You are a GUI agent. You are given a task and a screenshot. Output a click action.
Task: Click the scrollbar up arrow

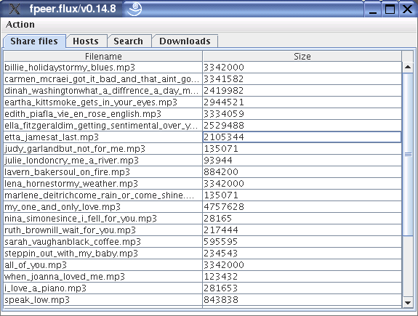click(408, 67)
